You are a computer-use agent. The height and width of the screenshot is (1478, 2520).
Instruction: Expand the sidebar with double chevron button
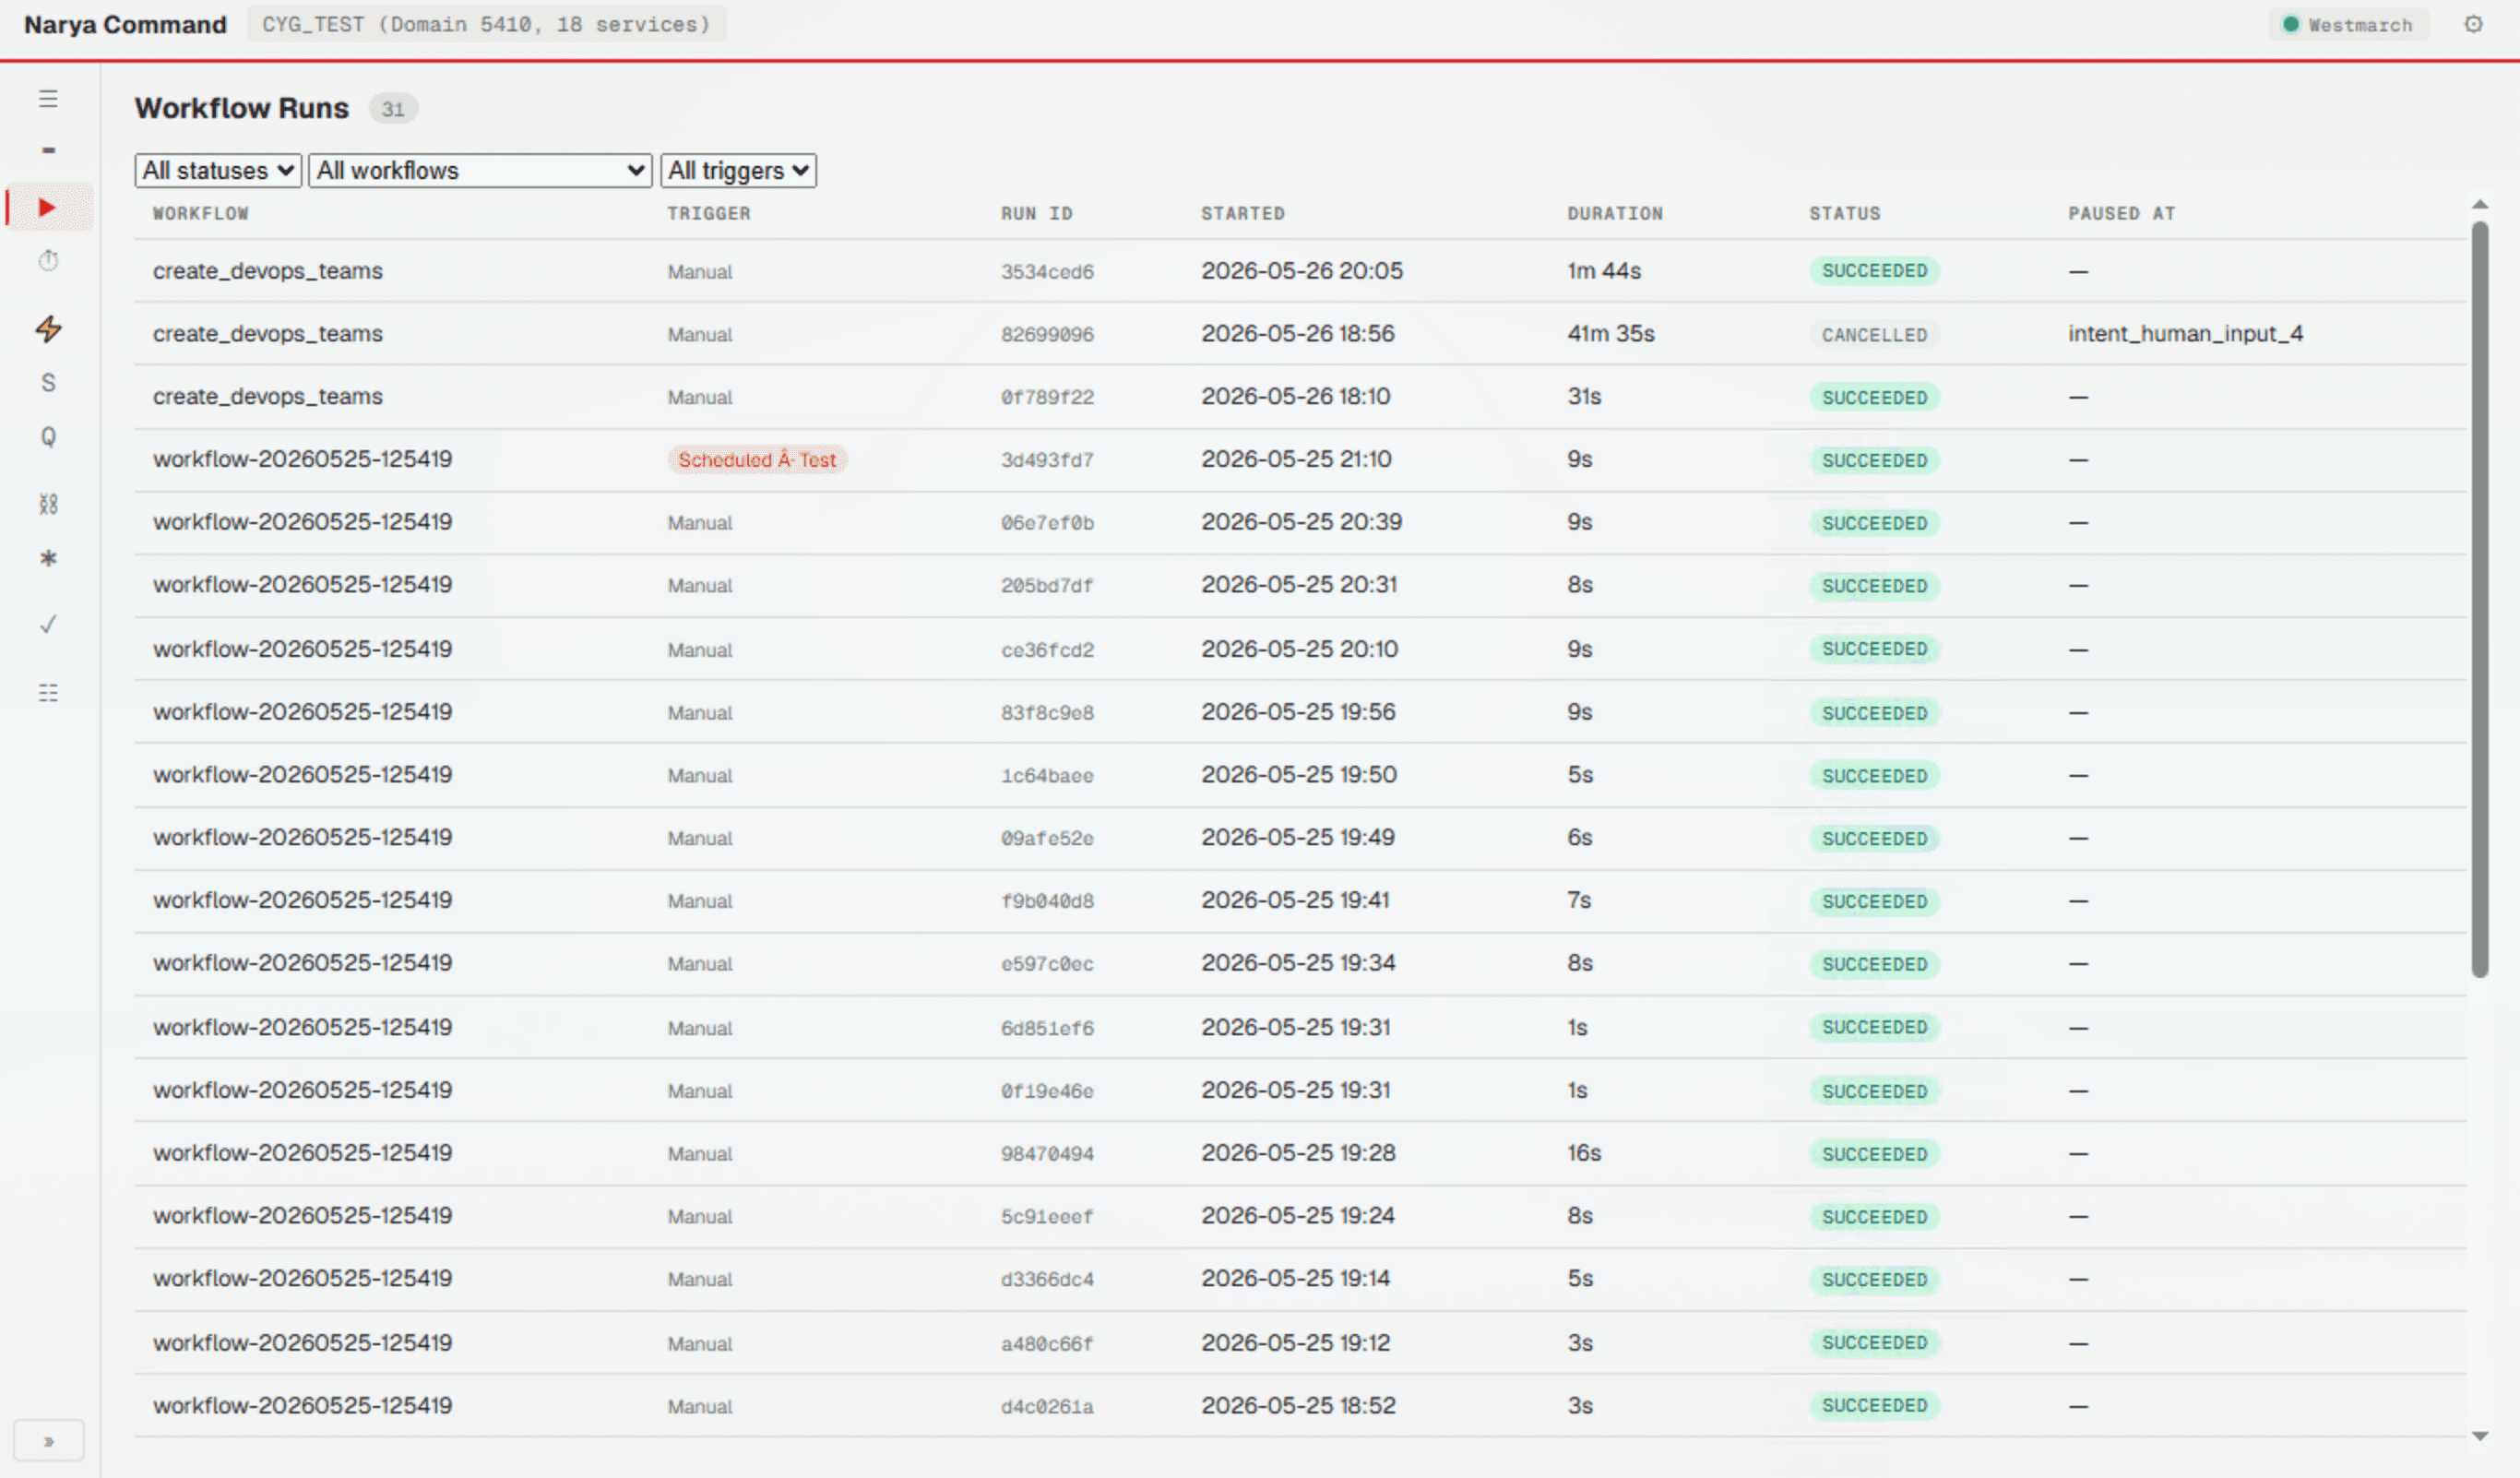click(48, 1441)
